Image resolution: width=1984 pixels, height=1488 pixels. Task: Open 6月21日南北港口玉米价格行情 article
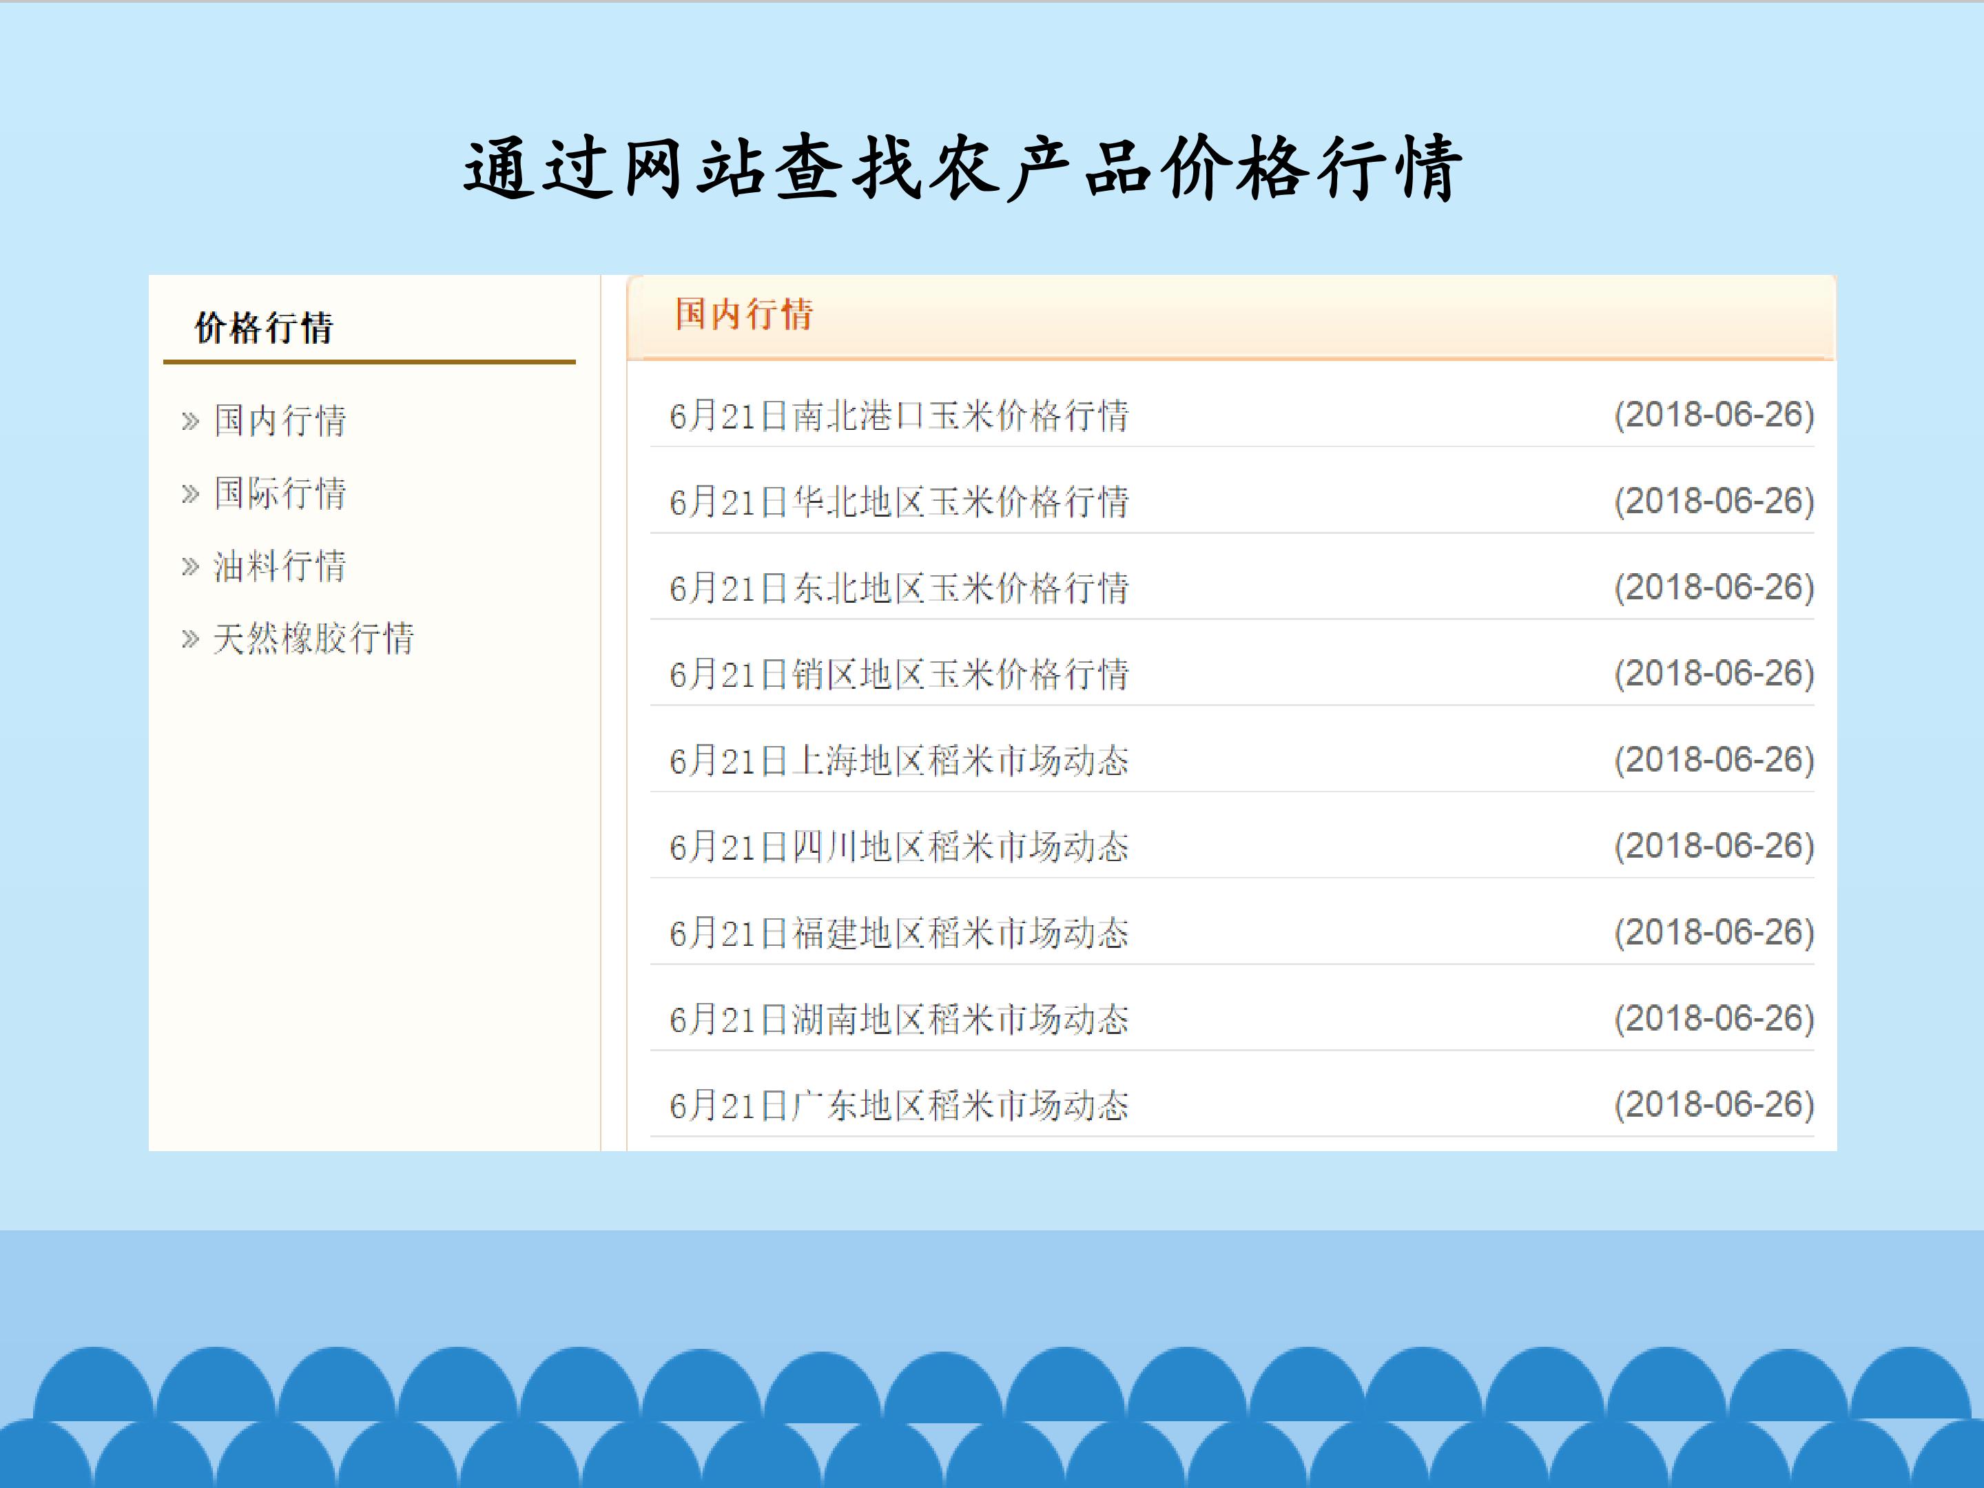coord(899,416)
